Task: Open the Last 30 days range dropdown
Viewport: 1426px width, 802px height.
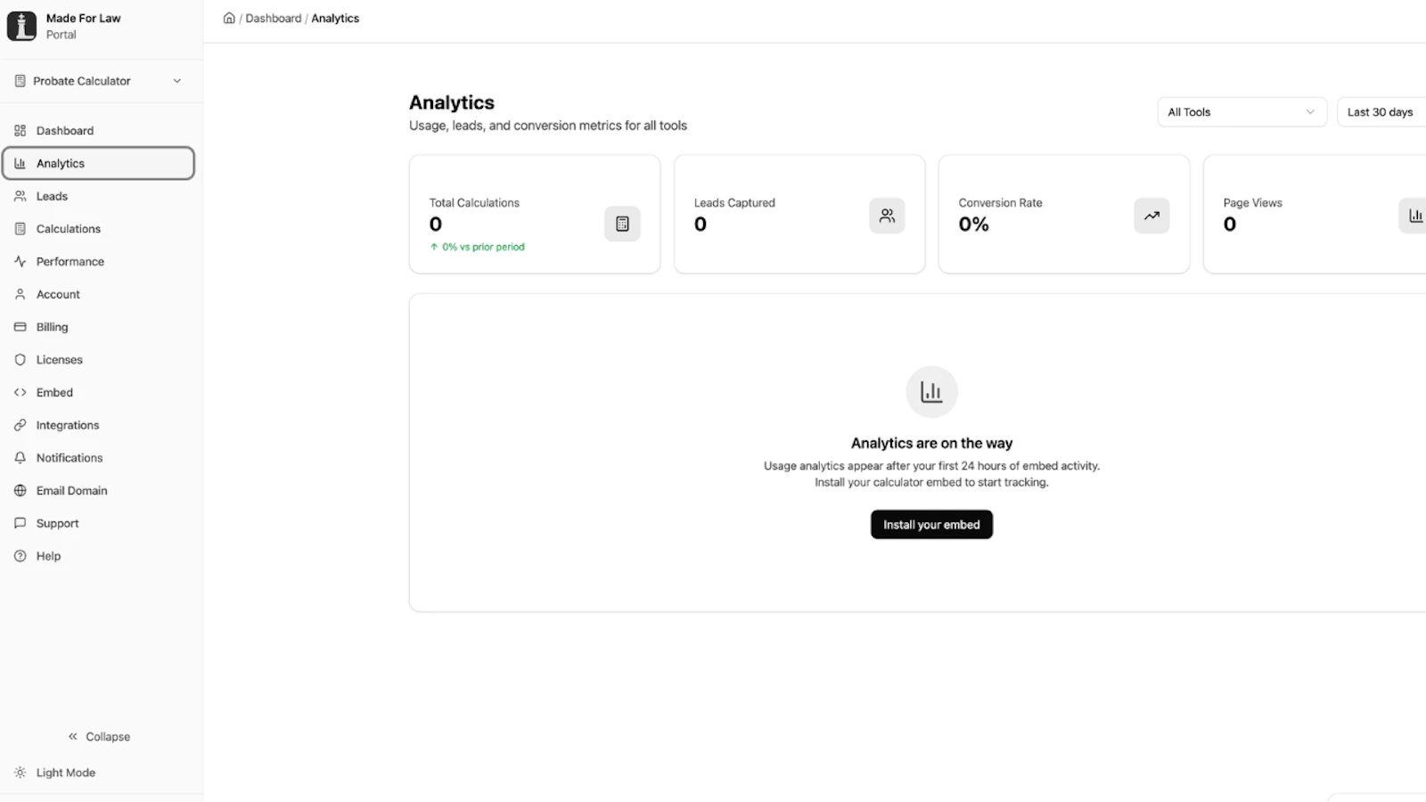Action: [1381, 112]
